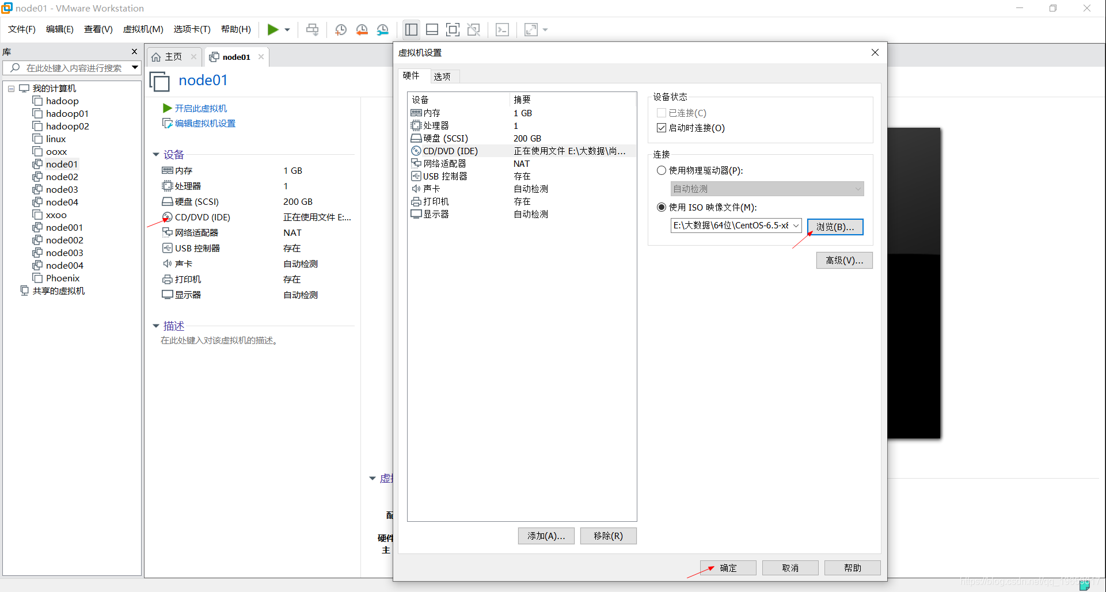Viewport: 1106px width, 592px height.
Task: Open the 查看(V) menu
Action: coord(98,29)
